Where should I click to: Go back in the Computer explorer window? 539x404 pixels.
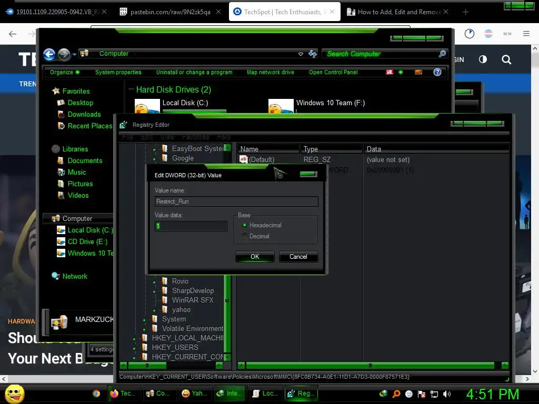pyautogui.click(x=49, y=54)
